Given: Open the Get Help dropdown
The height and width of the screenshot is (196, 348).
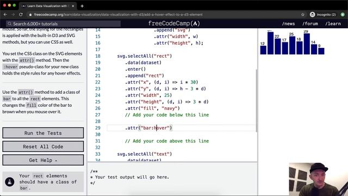Looking at the screenshot, I should click(x=43, y=160).
